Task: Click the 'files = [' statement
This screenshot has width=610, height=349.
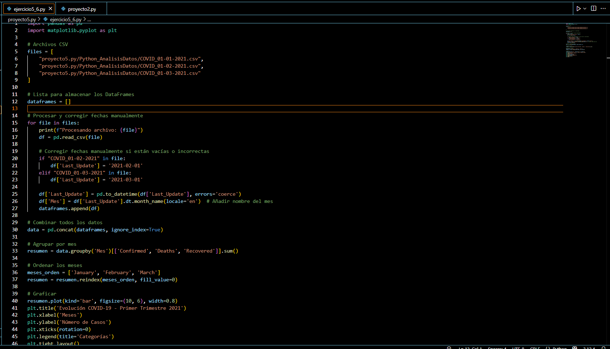Action: tap(40, 51)
